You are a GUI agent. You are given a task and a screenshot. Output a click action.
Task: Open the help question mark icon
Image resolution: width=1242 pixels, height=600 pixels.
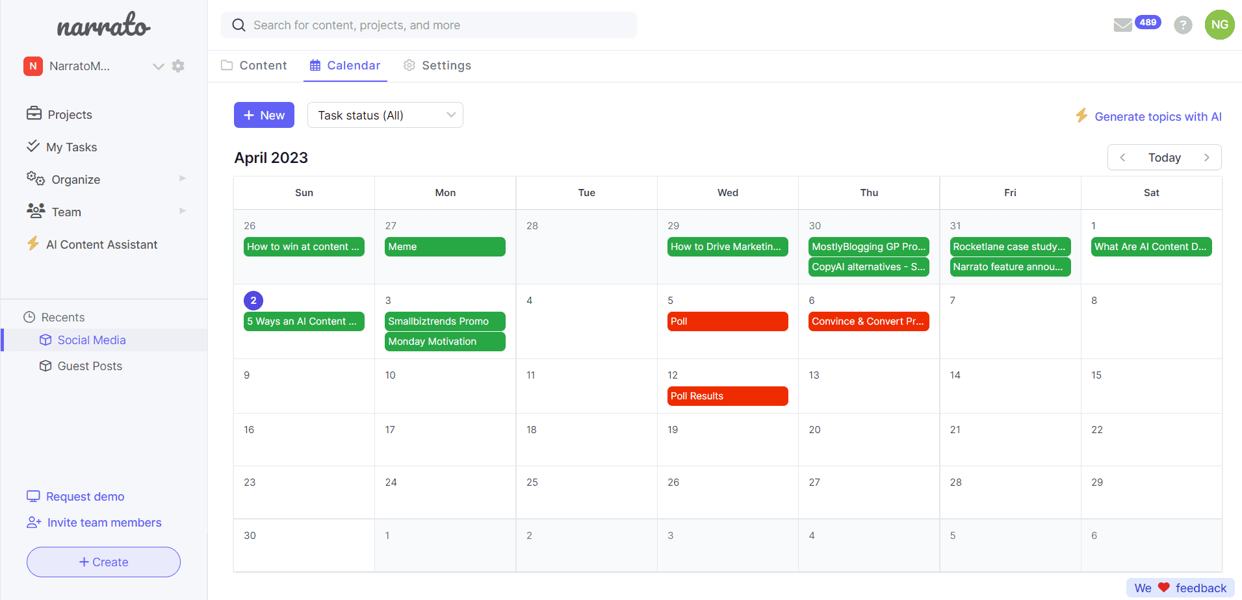1183,25
